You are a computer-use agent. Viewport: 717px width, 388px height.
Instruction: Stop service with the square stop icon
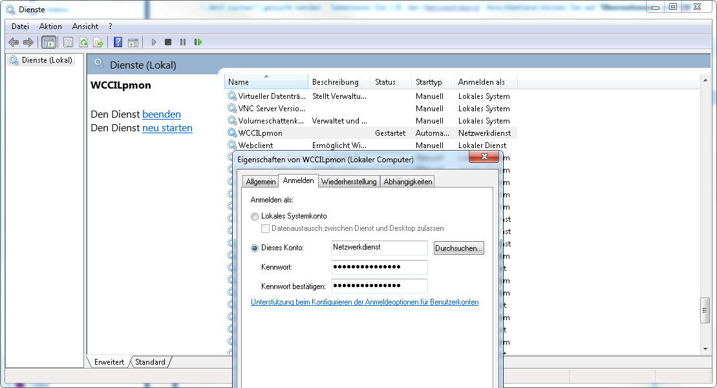(168, 42)
